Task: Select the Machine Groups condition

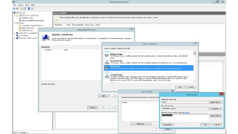Action: [x=149, y=62]
